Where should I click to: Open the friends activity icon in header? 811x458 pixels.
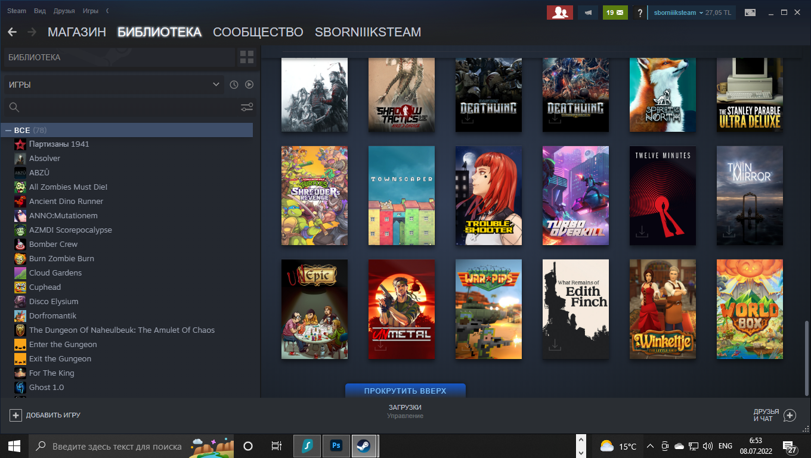tap(559, 13)
